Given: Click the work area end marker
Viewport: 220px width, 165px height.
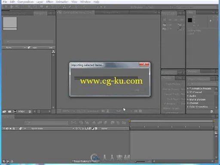Looking at the screenshot, I should [214, 121].
